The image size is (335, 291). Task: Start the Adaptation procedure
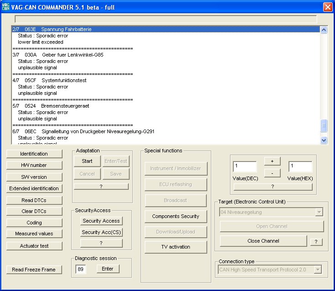(x=87, y=161)
